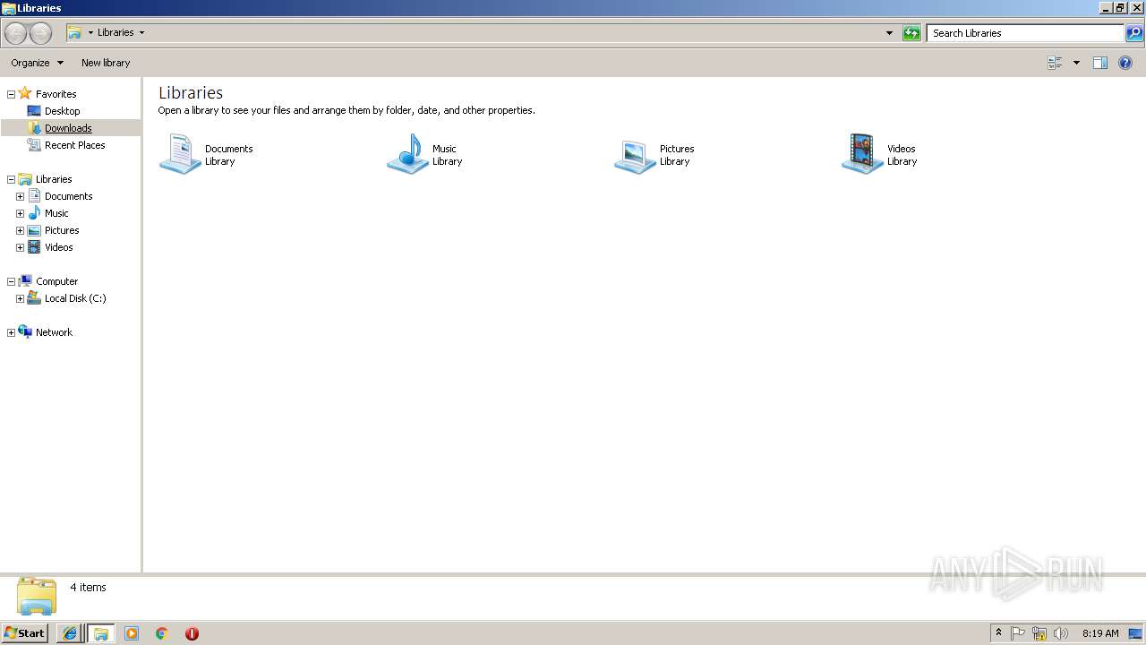Click Windows Explorer taskbar icon

tap(100, 633)
